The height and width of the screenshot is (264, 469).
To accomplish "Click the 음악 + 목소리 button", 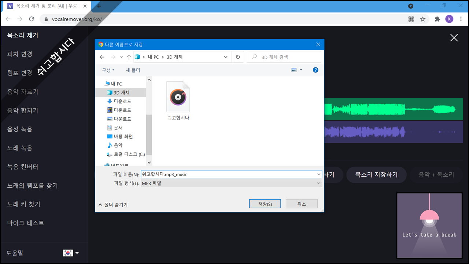I will pyautogui.click(x=436, y=175).
